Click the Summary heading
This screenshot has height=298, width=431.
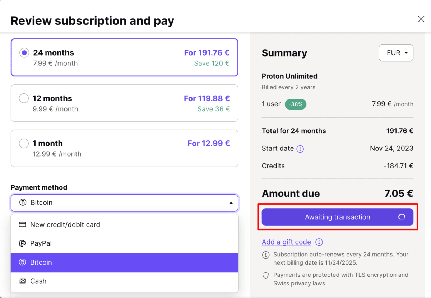tap(284, 53)
